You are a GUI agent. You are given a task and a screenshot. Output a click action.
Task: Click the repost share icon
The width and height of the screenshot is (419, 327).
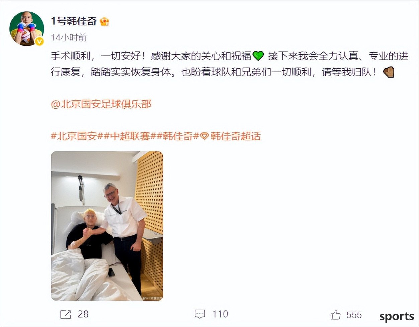point(66,314)
